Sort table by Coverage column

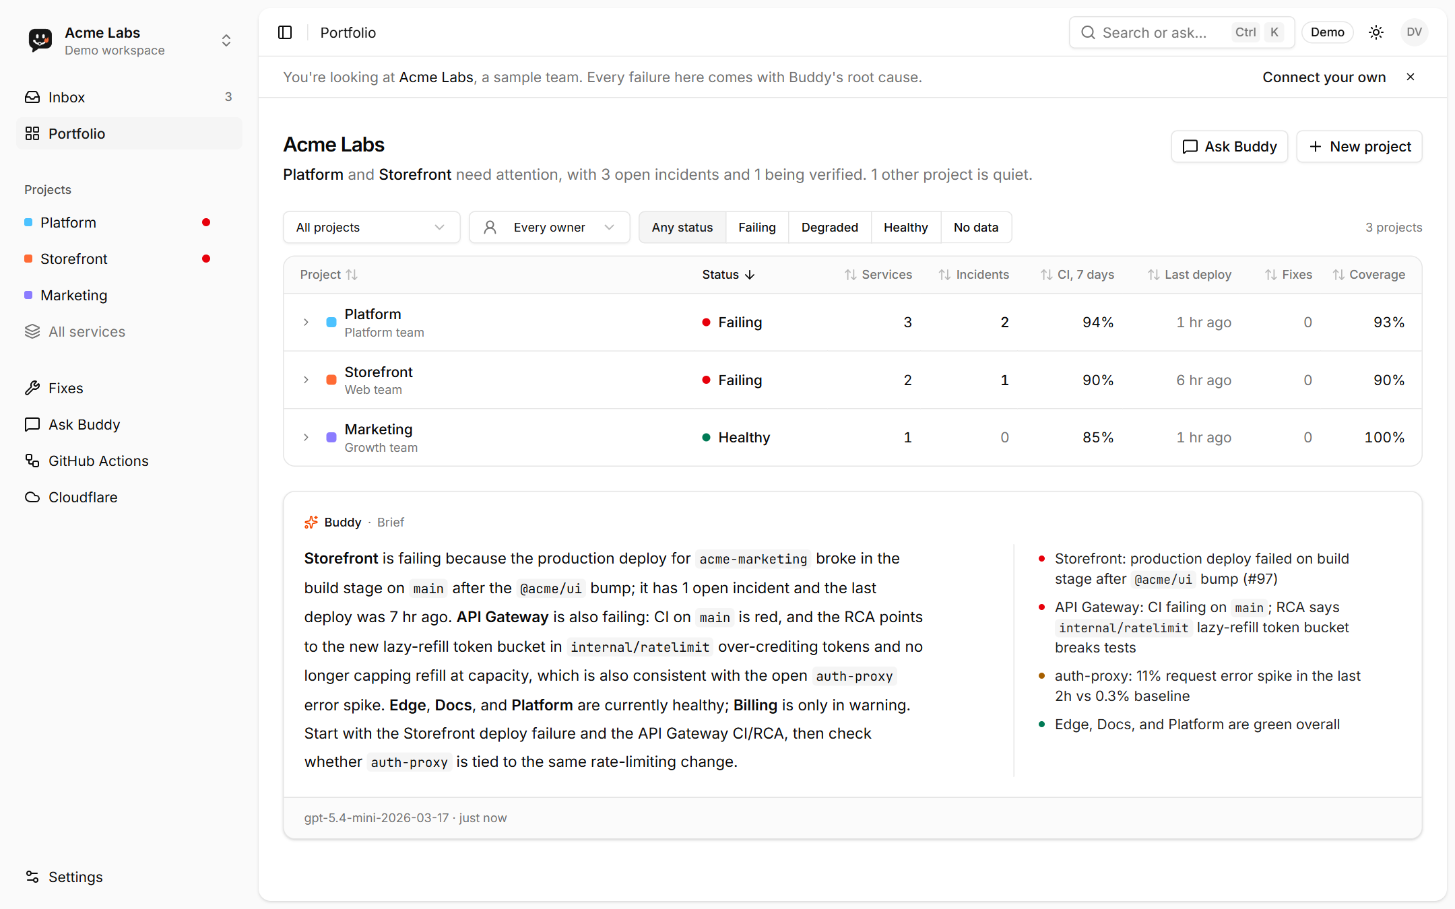[x=1369, y=275]
